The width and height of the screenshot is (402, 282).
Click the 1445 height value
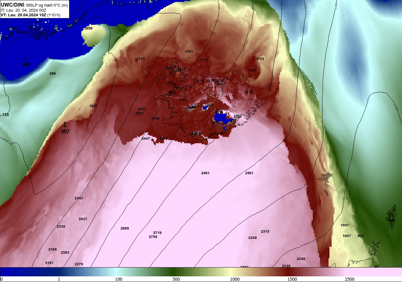(182, 100)
